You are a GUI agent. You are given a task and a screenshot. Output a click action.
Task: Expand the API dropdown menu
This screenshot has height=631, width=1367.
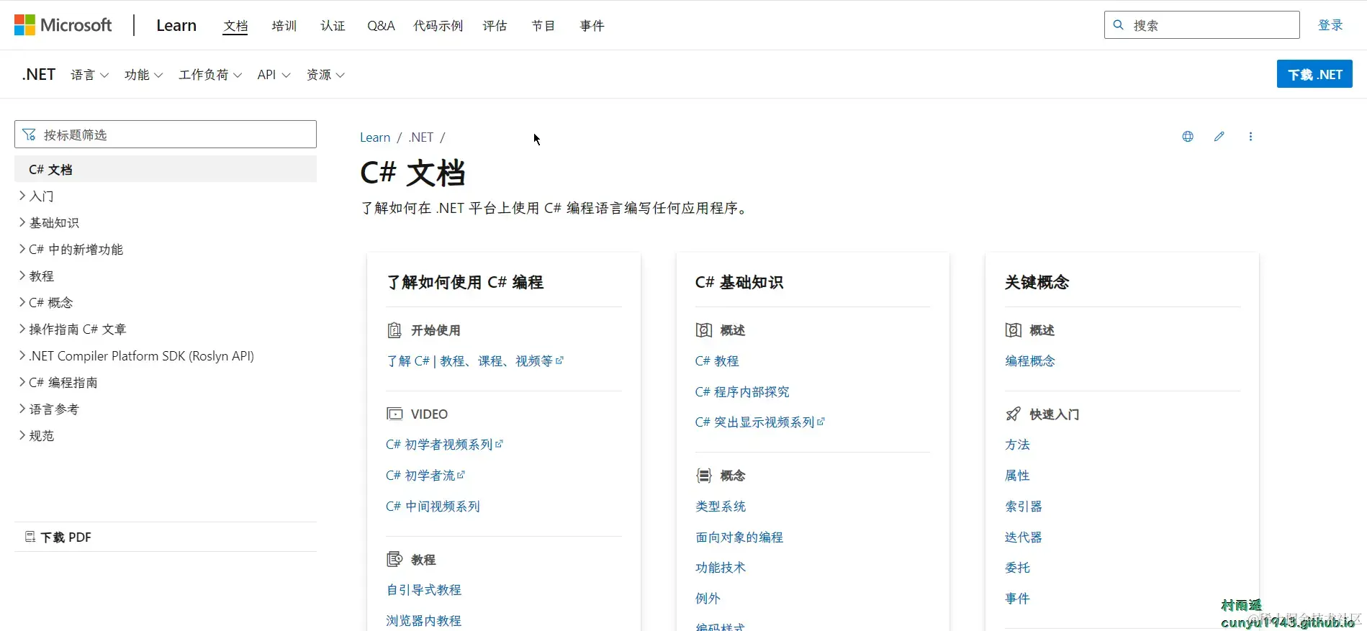click(274, 75)
